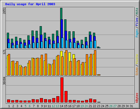
Task: Select x-axis day label 2
Action: [13, 106]
